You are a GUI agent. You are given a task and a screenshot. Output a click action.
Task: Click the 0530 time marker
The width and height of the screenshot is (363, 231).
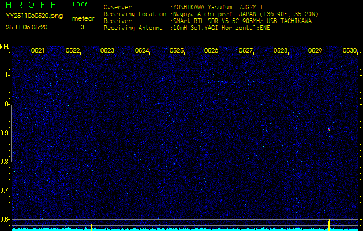(349, 51)
